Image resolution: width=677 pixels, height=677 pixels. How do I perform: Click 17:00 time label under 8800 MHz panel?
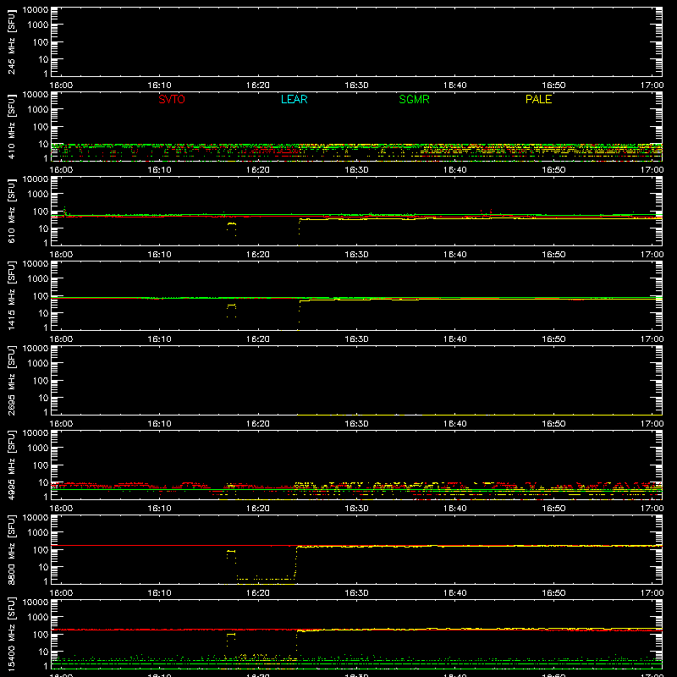pos(652,593)
